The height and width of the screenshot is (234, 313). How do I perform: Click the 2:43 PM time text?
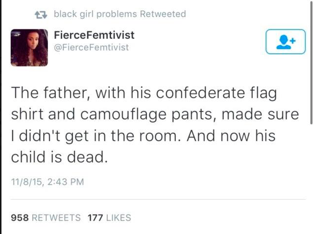(x=67, y=182)
